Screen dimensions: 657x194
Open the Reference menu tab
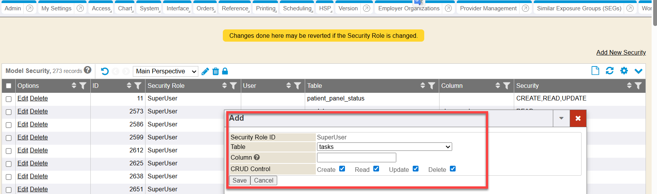pos(235,8)
